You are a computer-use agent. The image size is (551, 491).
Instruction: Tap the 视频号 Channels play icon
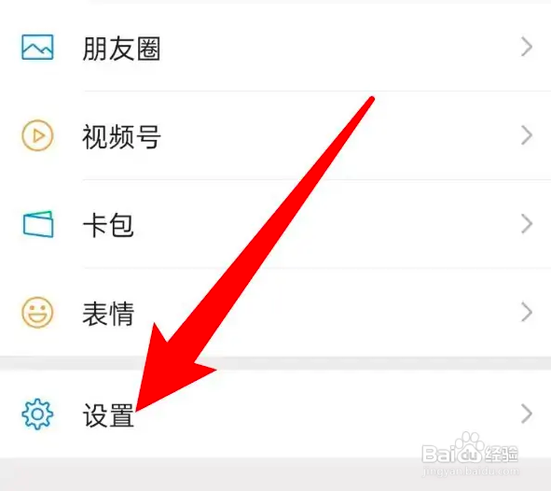point(37,135)
